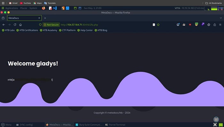Click the X icon in bottom tray
Screen dimensions: 224x127
(215, 125)
